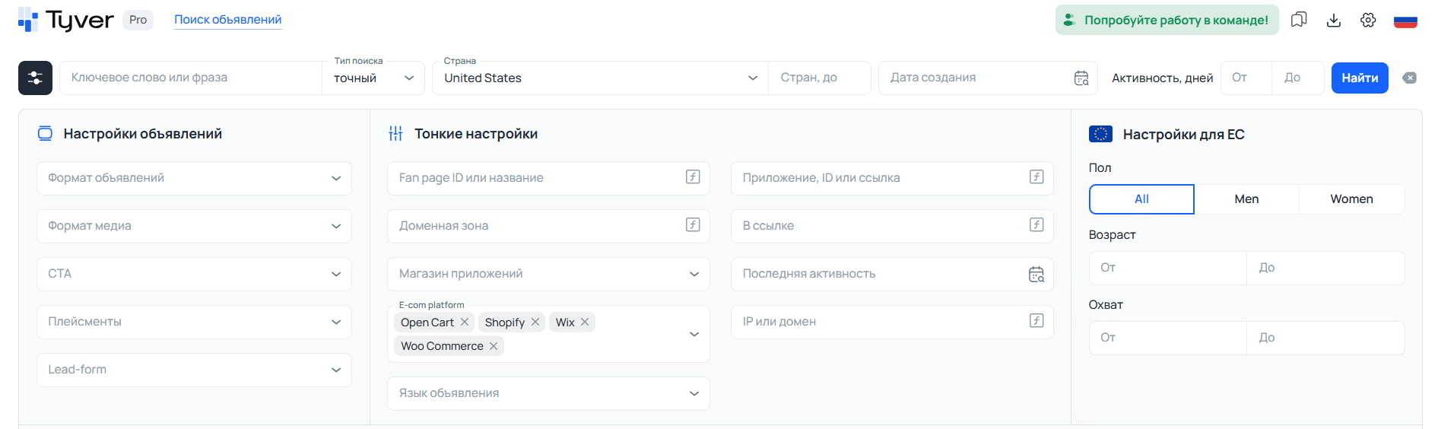Open calendar icon in Последняя активность field

click(1036, 274)
